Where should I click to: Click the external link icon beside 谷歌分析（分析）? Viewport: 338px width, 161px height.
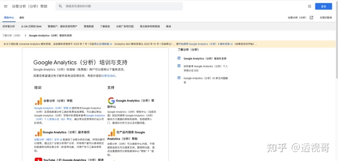(x=311, y=18)
